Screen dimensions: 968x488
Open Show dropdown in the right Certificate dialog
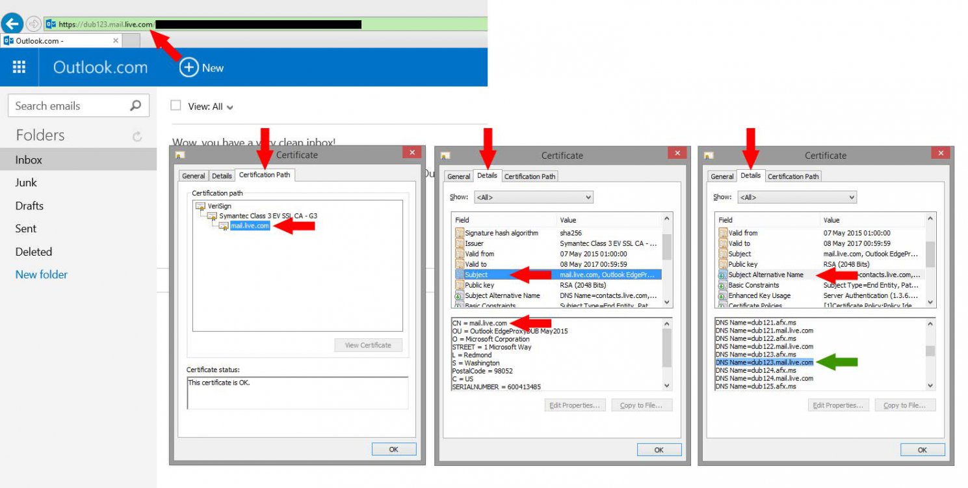[x=797, y=197]
